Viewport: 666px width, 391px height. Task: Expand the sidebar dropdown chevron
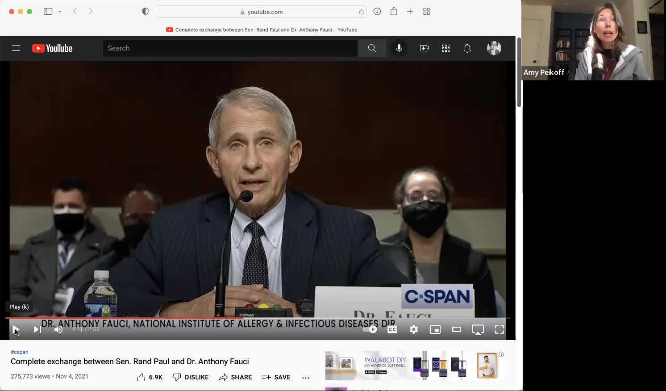tap(60, 12)
